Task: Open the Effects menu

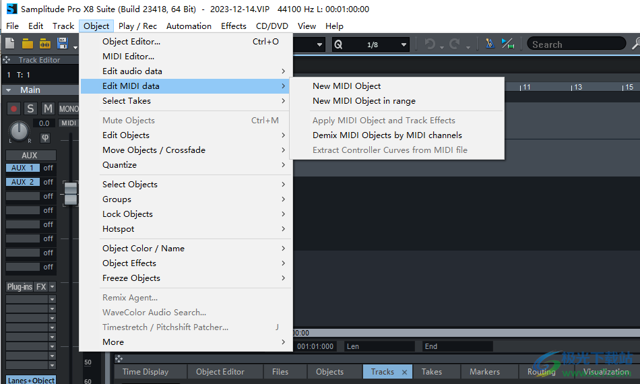Action: (234, 26)
